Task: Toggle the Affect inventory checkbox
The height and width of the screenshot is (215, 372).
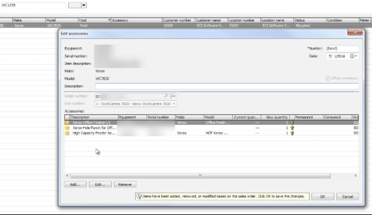Action: [x=328, y=78]
